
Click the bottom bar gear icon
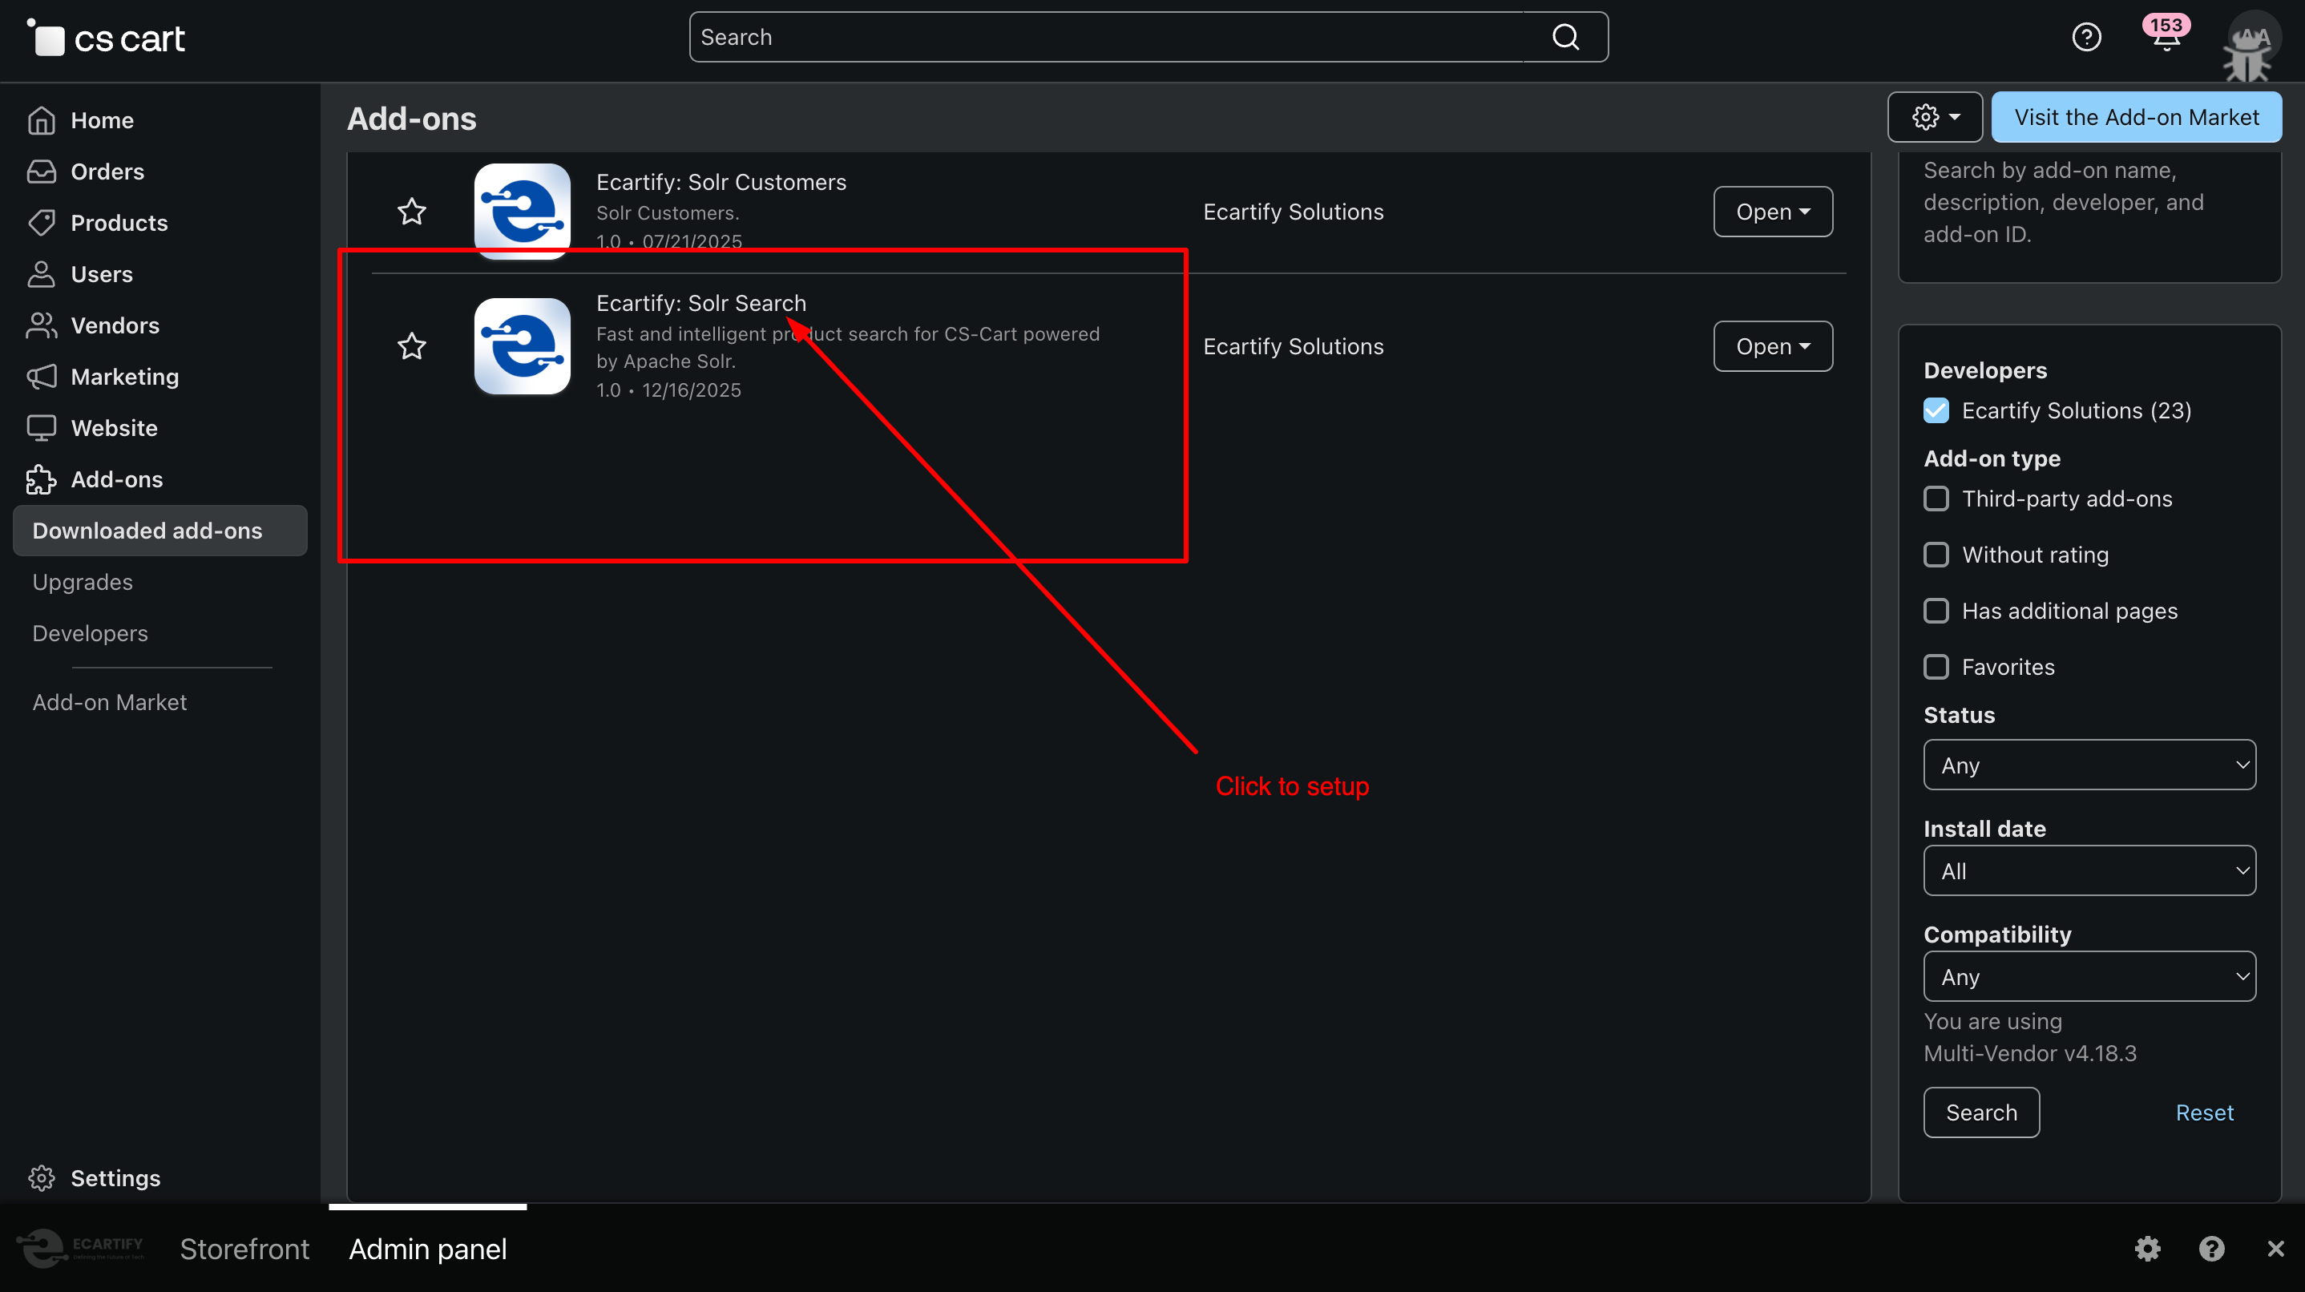tap(2148, 1248)
